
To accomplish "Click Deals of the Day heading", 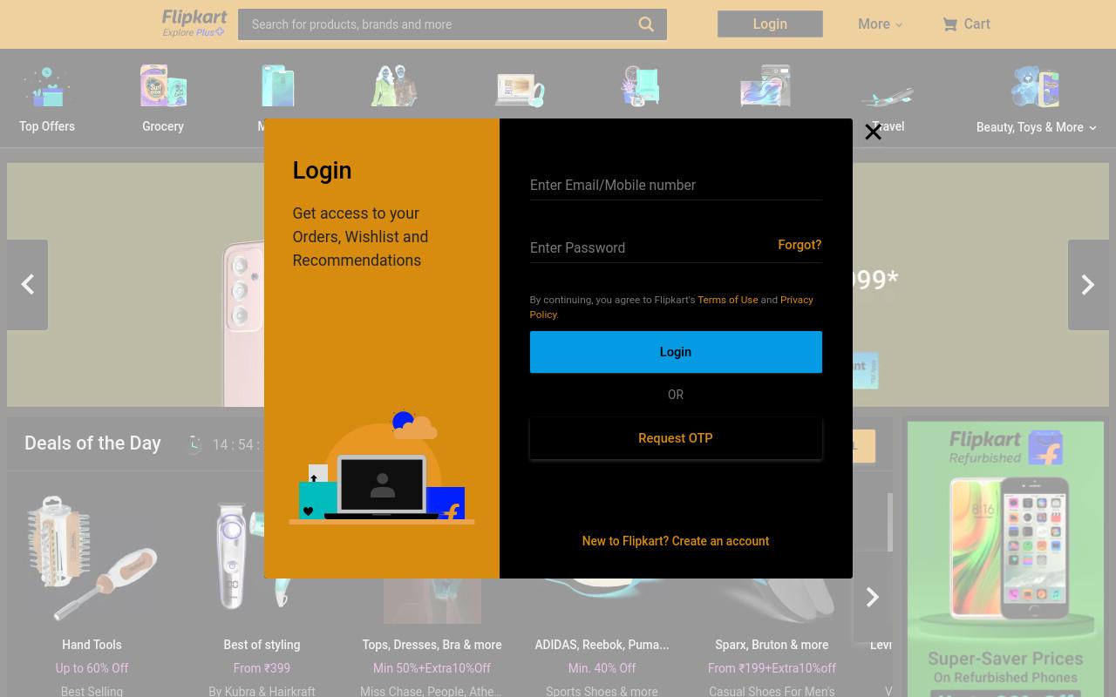I will click(92, 443).
